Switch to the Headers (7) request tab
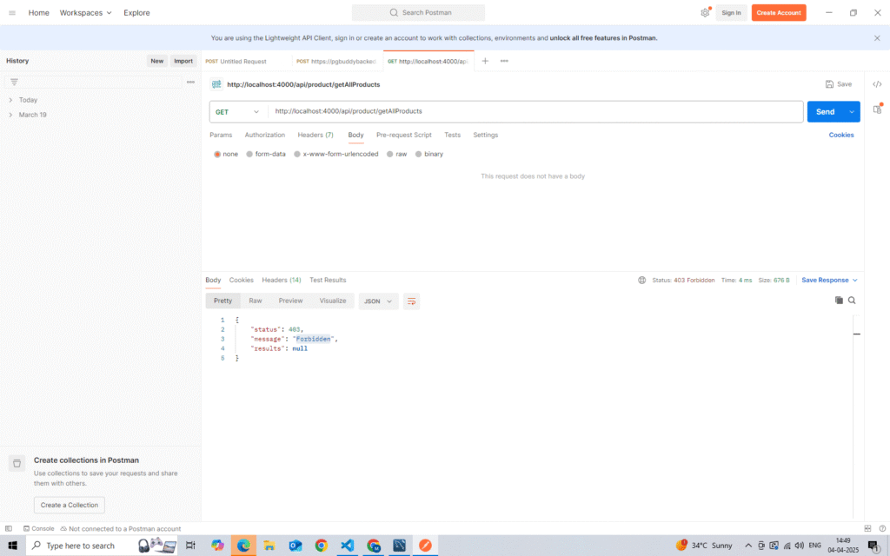Viewport: 890px width, 556px height. [x=315, y=135]
